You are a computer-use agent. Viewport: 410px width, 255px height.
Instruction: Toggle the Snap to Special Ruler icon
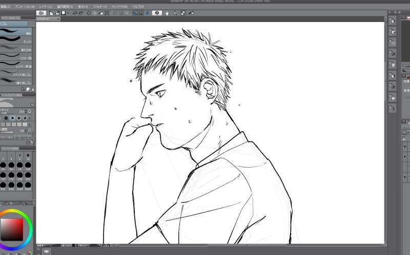click(140, 13)
